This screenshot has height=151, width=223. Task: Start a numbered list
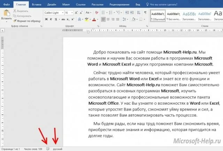[x=111, y=13]
